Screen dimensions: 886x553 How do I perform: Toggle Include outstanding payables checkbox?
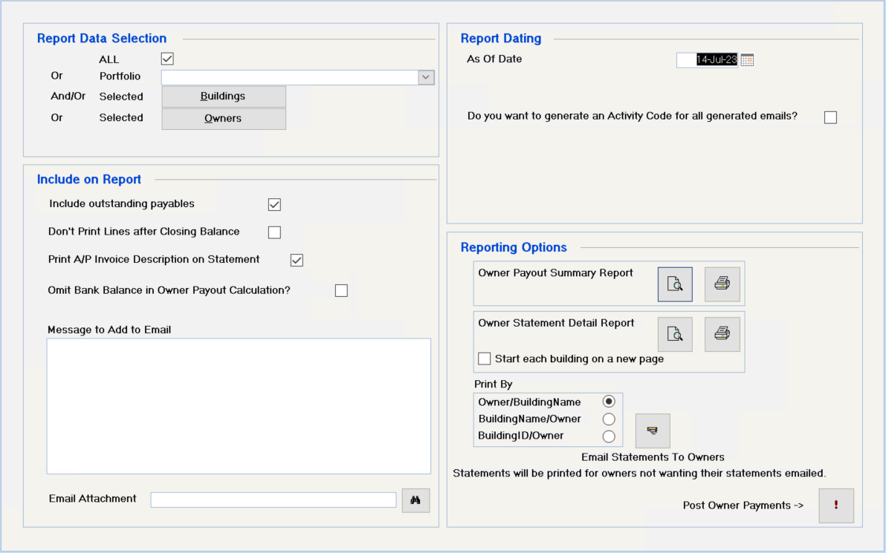pos(274,204)
